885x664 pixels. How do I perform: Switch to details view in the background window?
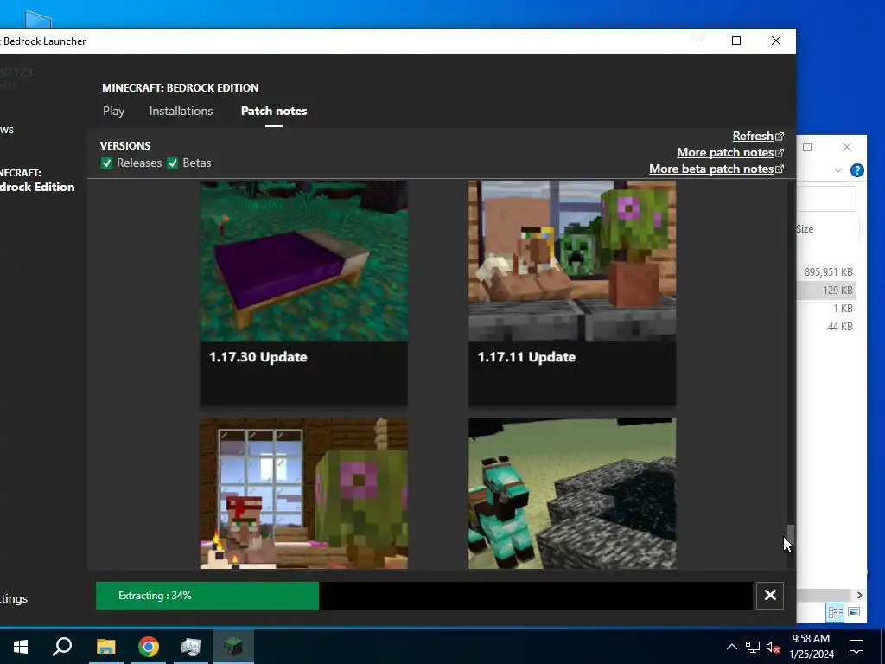[x=836, y=612]
